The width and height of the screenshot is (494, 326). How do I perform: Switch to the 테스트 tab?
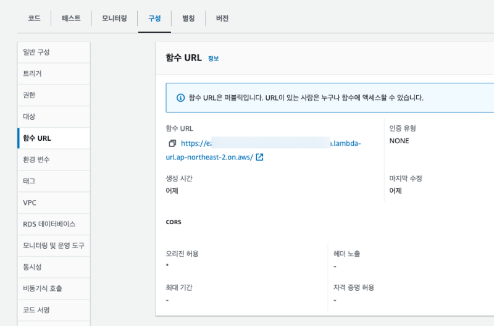point(71,19)
